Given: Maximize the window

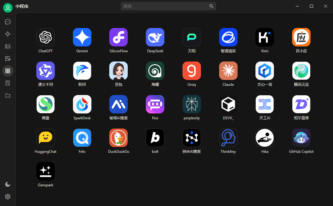Looking at the screenshot, I should point(311,6).
